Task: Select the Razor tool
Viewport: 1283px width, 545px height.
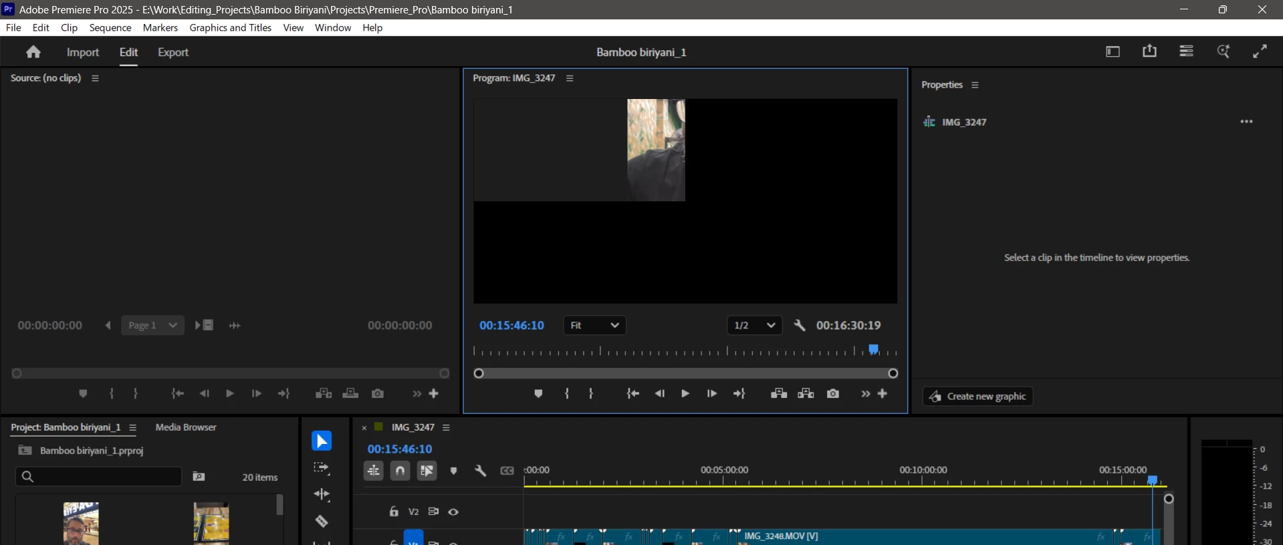Action: [322, 521]
